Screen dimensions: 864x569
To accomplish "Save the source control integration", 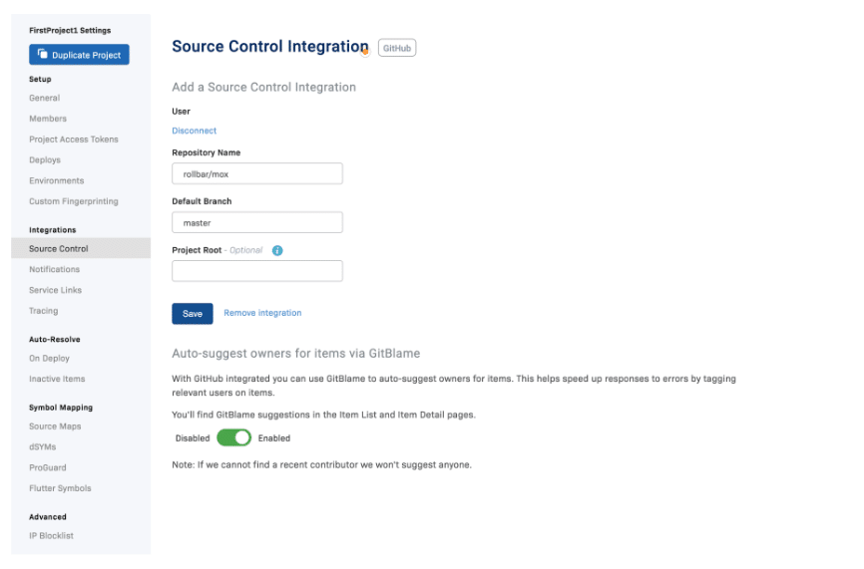I will click(193, 313).
